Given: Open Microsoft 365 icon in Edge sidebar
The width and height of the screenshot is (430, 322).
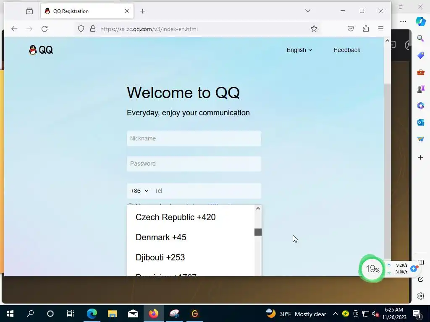Looking at the screenshot, I should pyautogui.click(x=420, y=105).
